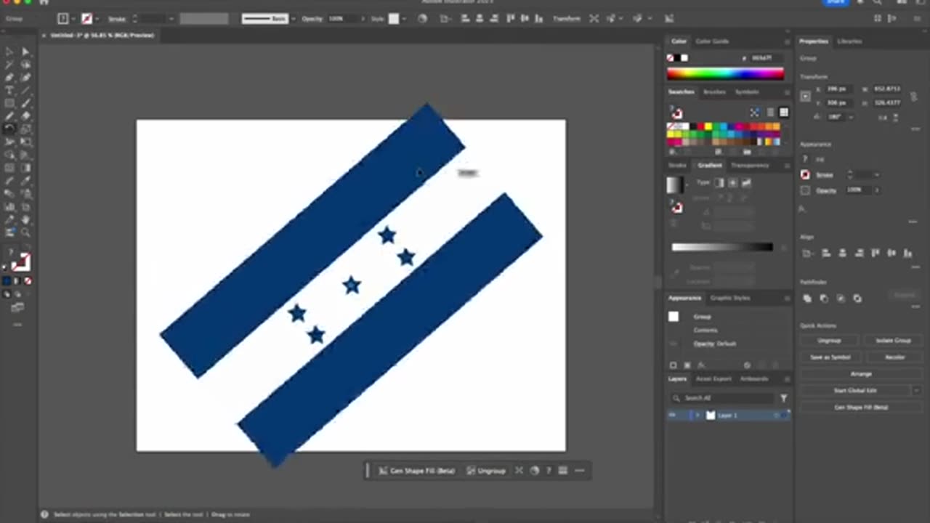This screenshot has height=523, width=930.
Task: Toggle Layer 1 visibility eye
Action: coord(672,415)
